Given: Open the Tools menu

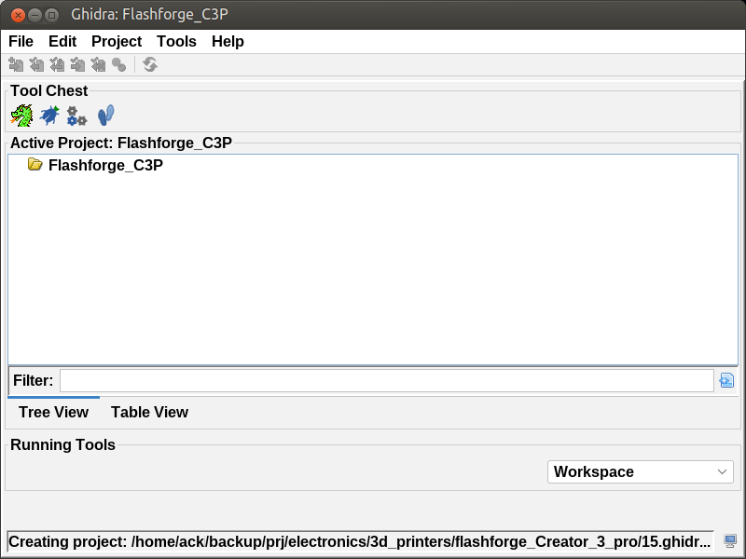Looking at the screenshot, I should tap(176, 41).
